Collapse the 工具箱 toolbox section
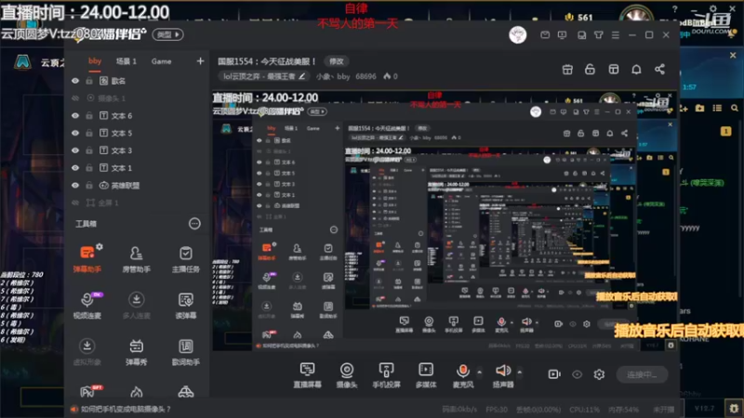Screen dimensions: 744x418 click(x=194, y=224)
